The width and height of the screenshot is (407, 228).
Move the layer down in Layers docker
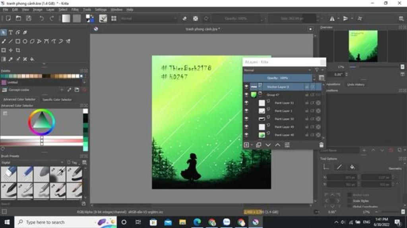268,145
